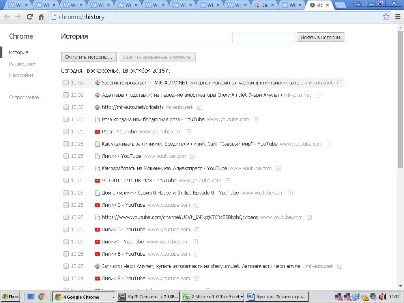Select checkbox for 'Лилии 6 - YouTube' entry
The height and width of the screenshot is (303, 404).
tap(66, 254)
